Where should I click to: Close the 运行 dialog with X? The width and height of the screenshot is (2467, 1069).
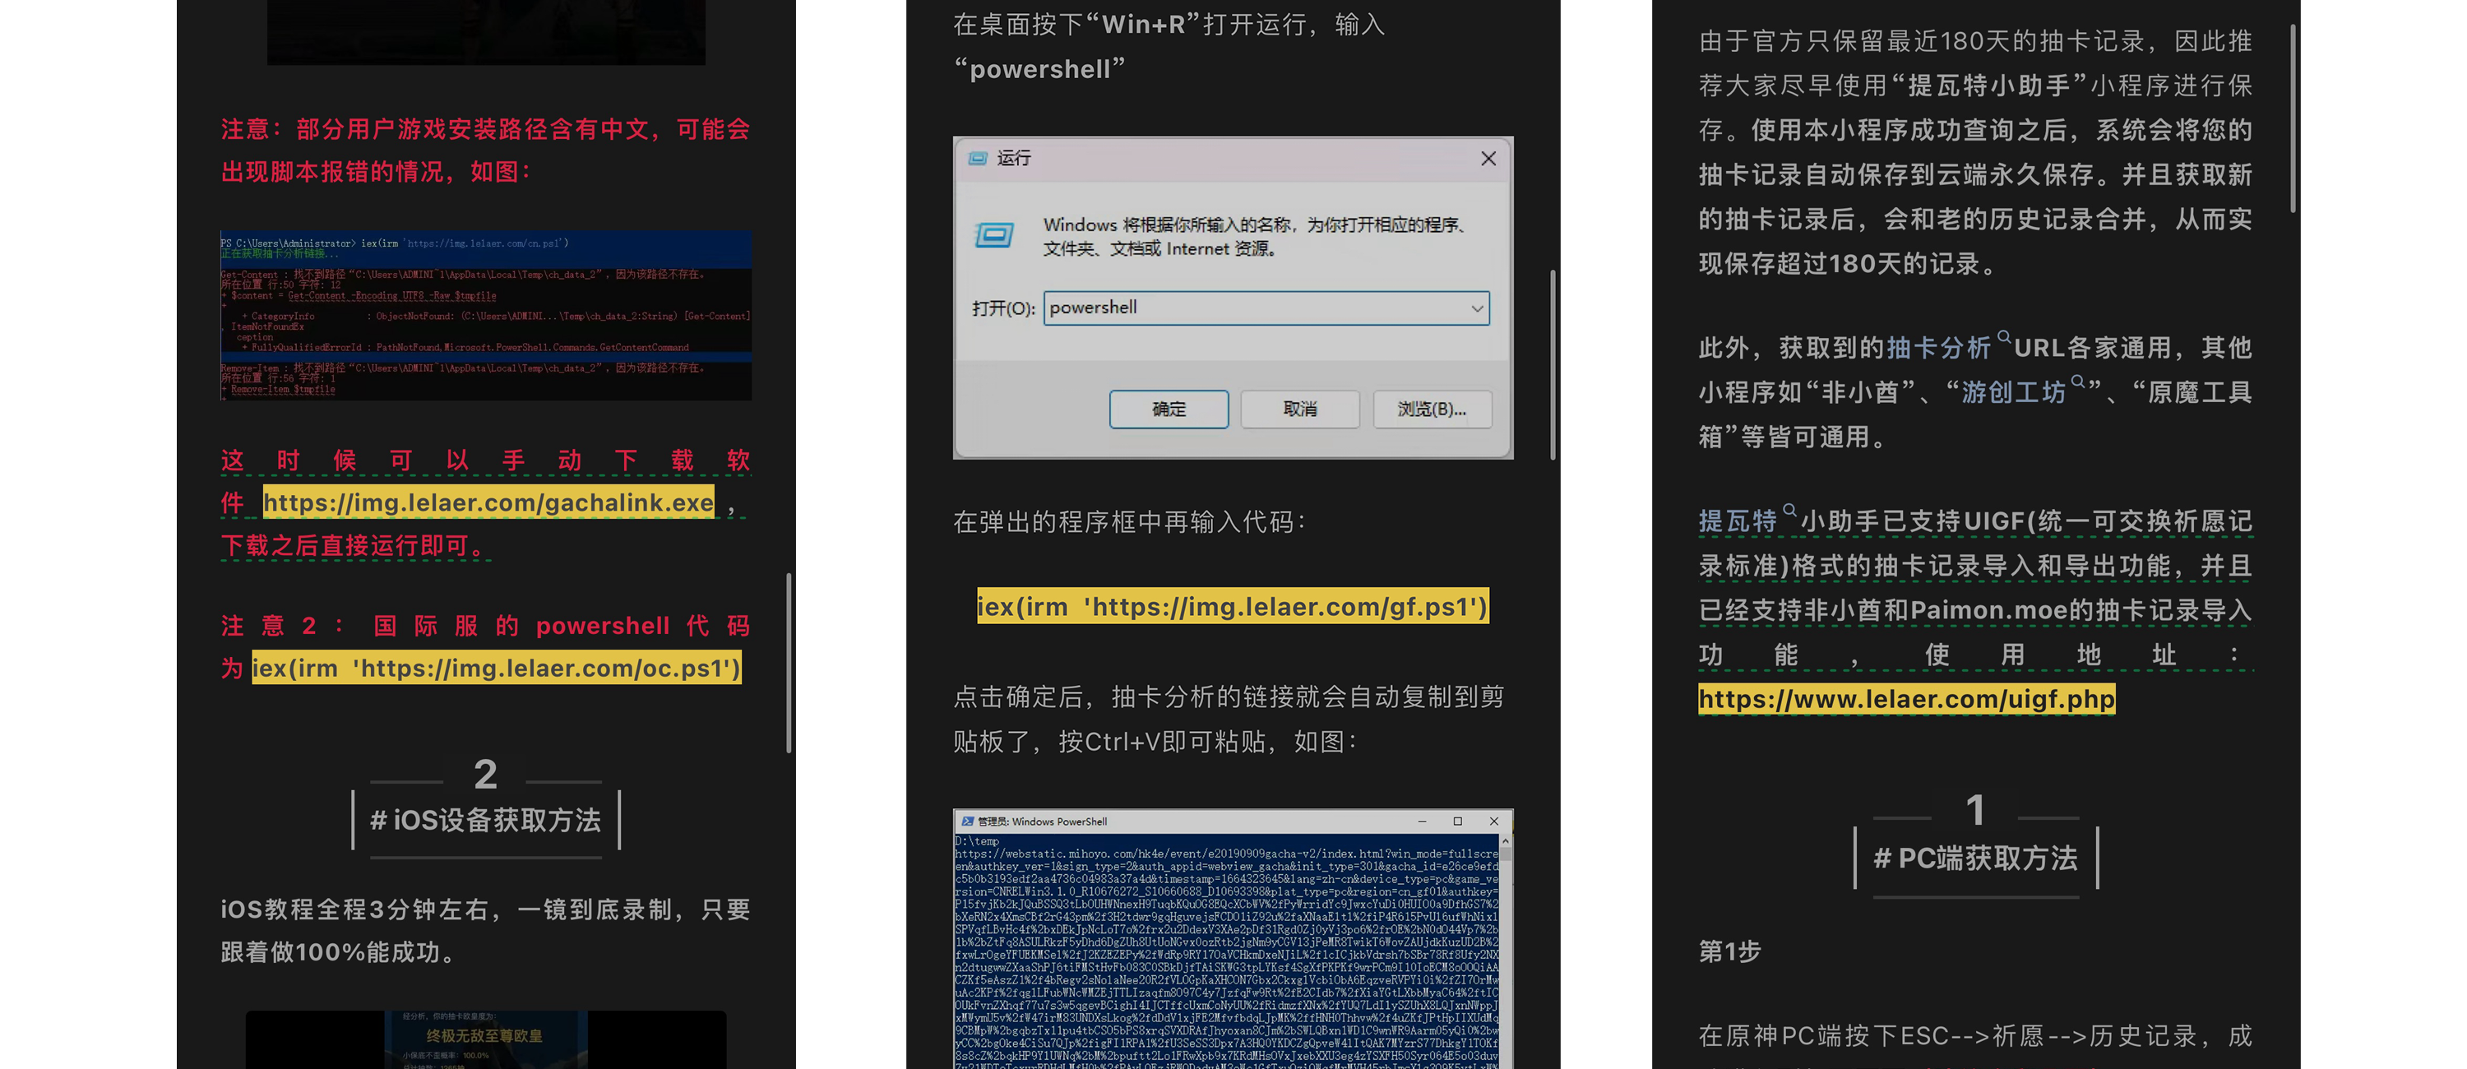1488,158
